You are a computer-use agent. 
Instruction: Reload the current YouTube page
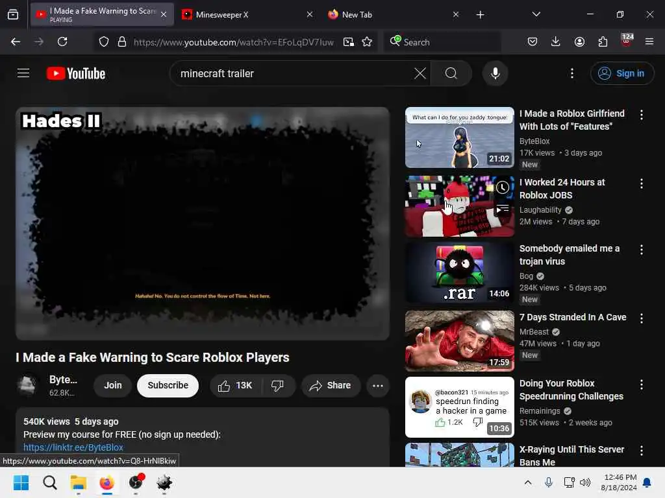point(62,41)
